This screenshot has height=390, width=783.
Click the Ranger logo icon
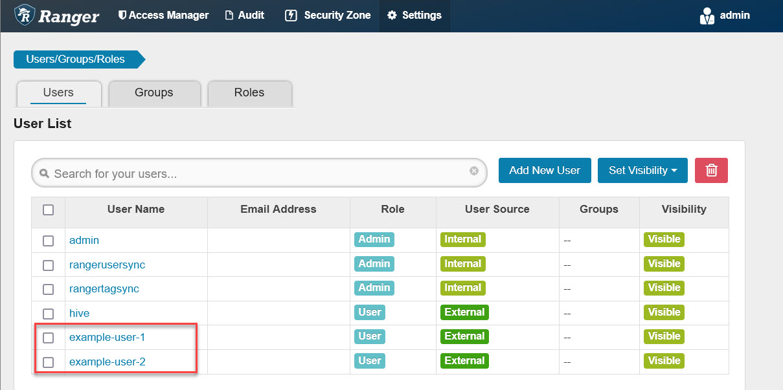(25, 15)
